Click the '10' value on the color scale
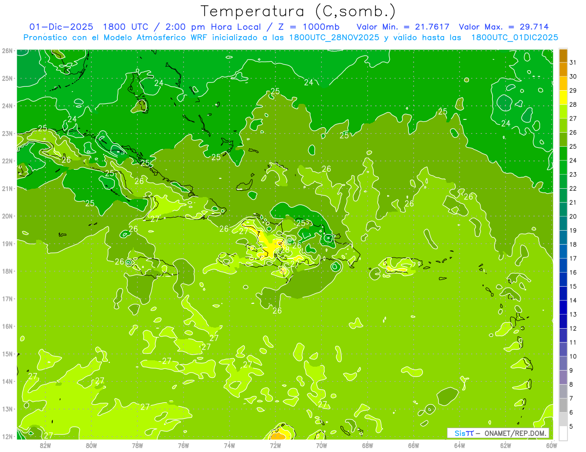586x452 pixels. (x=573, y=356)
